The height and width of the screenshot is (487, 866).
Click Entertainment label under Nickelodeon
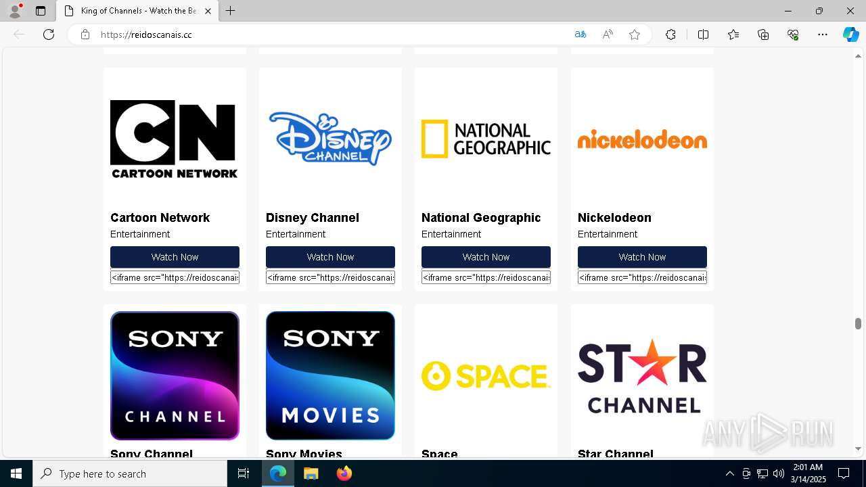tap(608, 234)
